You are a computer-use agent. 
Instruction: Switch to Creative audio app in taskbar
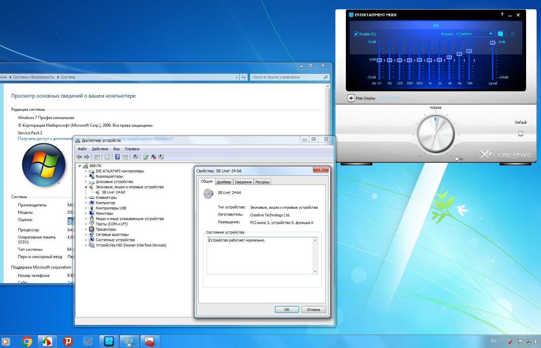pos(109,341)
